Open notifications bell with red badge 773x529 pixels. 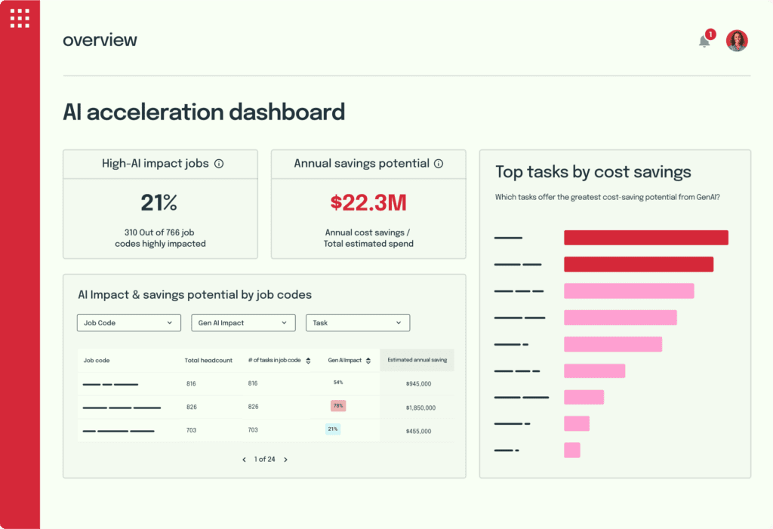(704, 41)
